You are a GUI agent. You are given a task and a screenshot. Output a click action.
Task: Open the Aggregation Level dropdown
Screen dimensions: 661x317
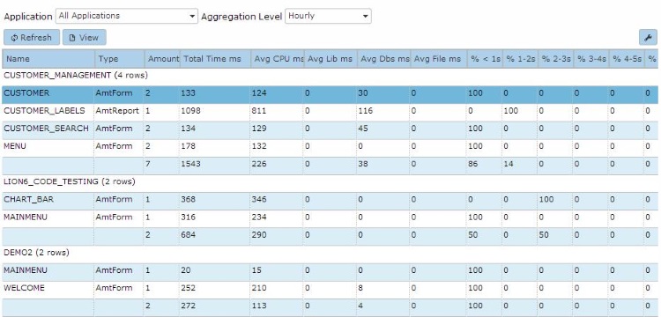[328, 16]
